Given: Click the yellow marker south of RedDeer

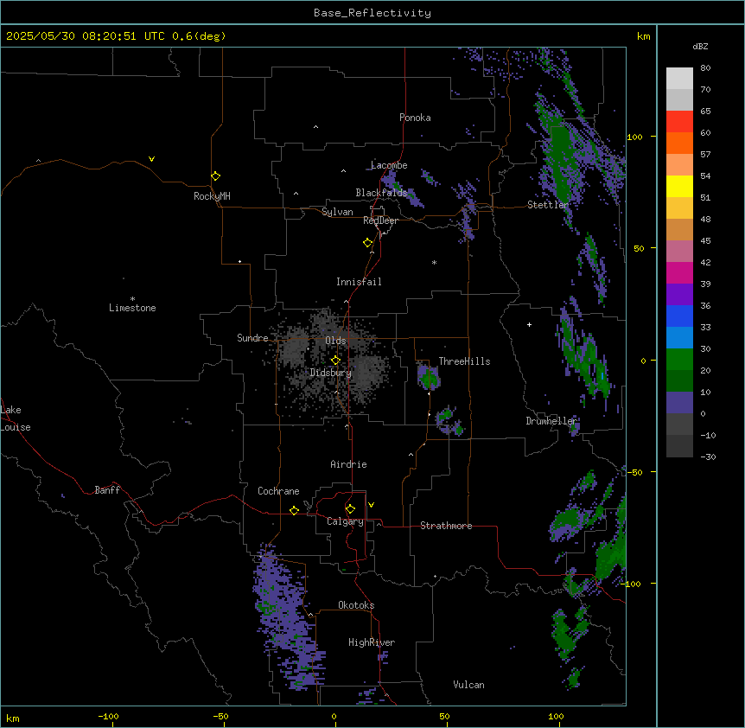Looking at the screenshot, I should tap(367, 243).
